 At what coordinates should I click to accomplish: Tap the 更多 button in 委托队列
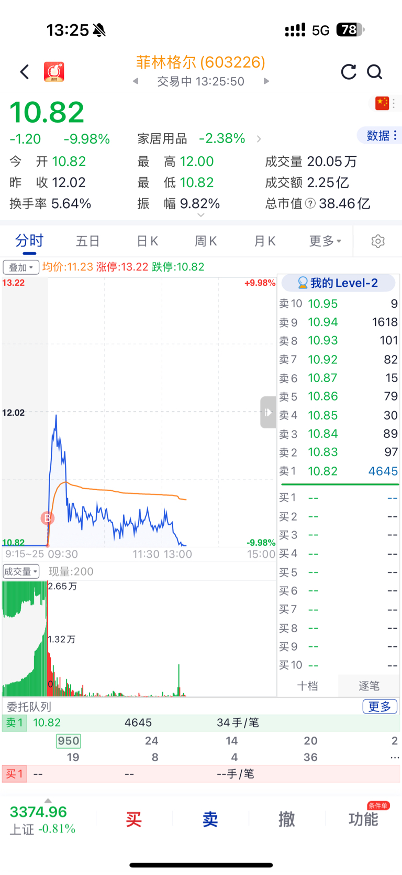(380, 706)
